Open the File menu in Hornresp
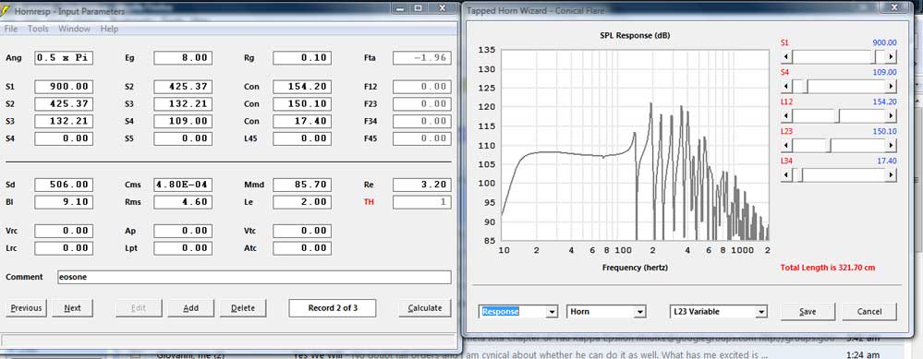The width and height of the screenshot is (923, 359). coord(11,29)
